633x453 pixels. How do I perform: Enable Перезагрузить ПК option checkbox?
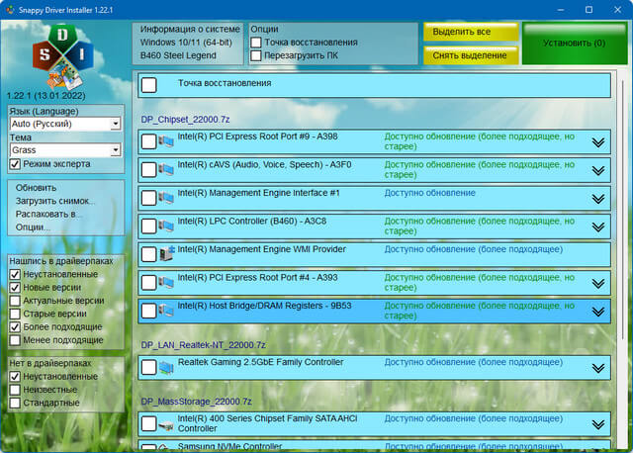[x=256, y=56]
